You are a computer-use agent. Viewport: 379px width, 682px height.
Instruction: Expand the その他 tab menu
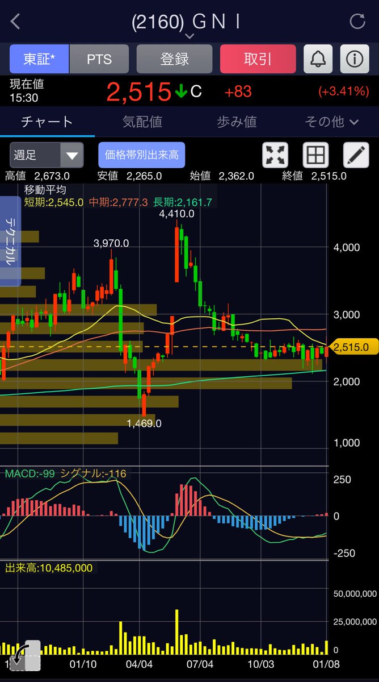[331, 121]
